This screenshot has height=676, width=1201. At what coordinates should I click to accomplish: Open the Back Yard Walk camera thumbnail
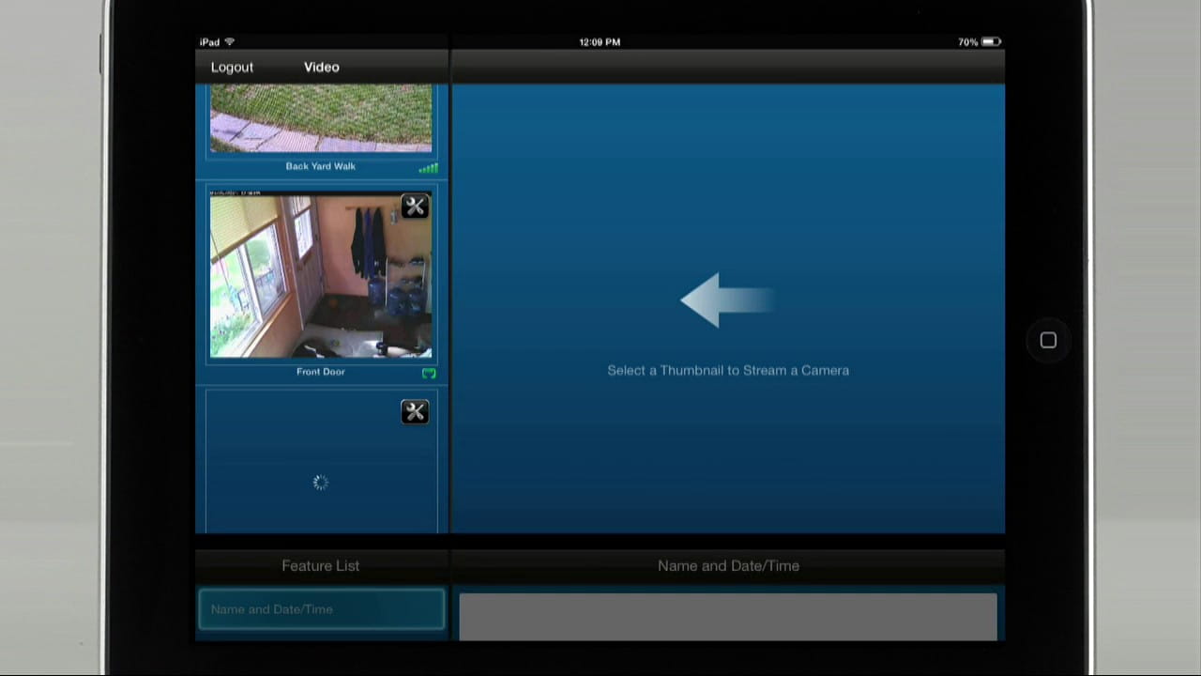pyautogui.click(x=321, y=118)
